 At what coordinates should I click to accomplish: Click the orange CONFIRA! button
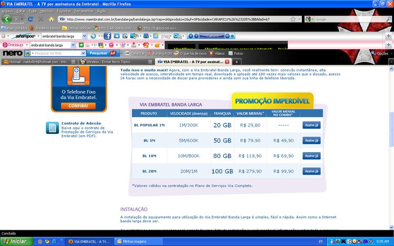78,106
